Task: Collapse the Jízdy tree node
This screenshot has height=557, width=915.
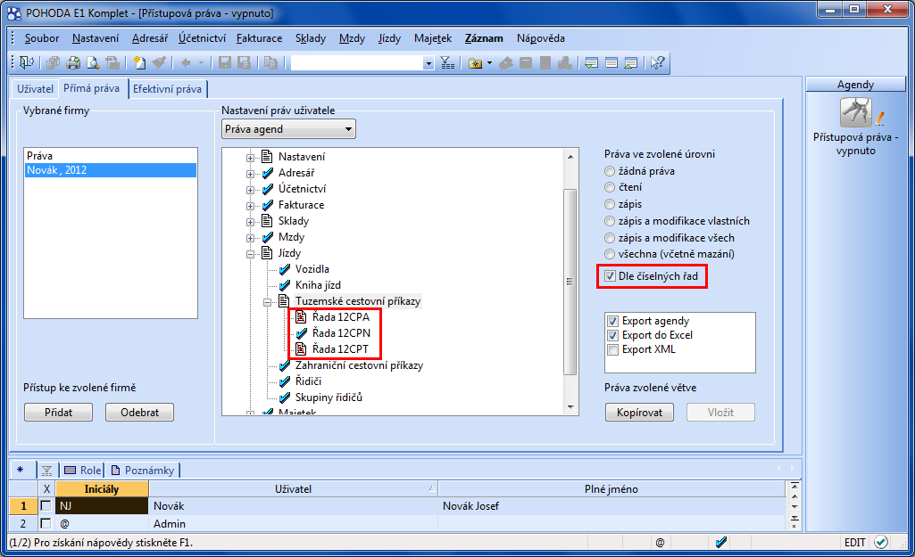Action: pyautogui.click(x=250, y=254)
